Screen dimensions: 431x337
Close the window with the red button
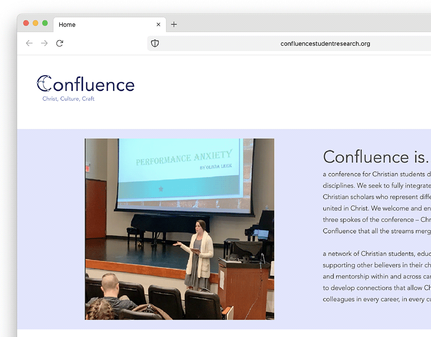tap(26, 23)
